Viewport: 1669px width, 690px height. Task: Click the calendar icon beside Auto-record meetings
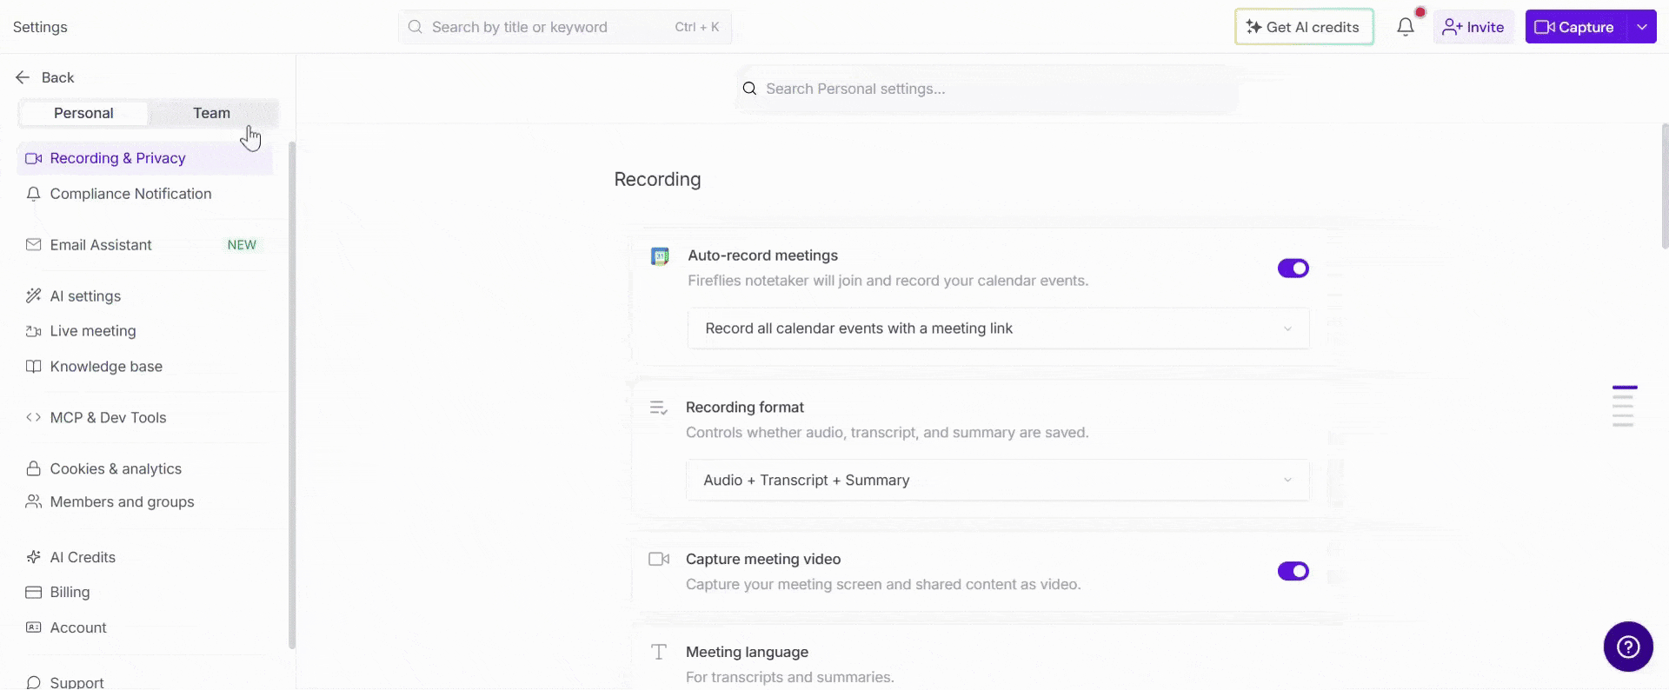coord(660,256)
